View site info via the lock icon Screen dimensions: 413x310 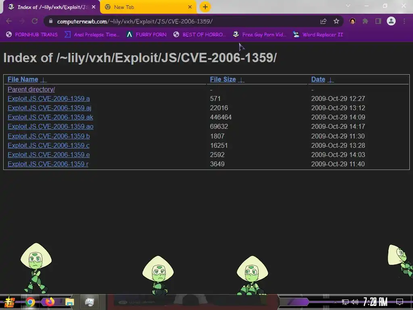[x=51, y=21]
